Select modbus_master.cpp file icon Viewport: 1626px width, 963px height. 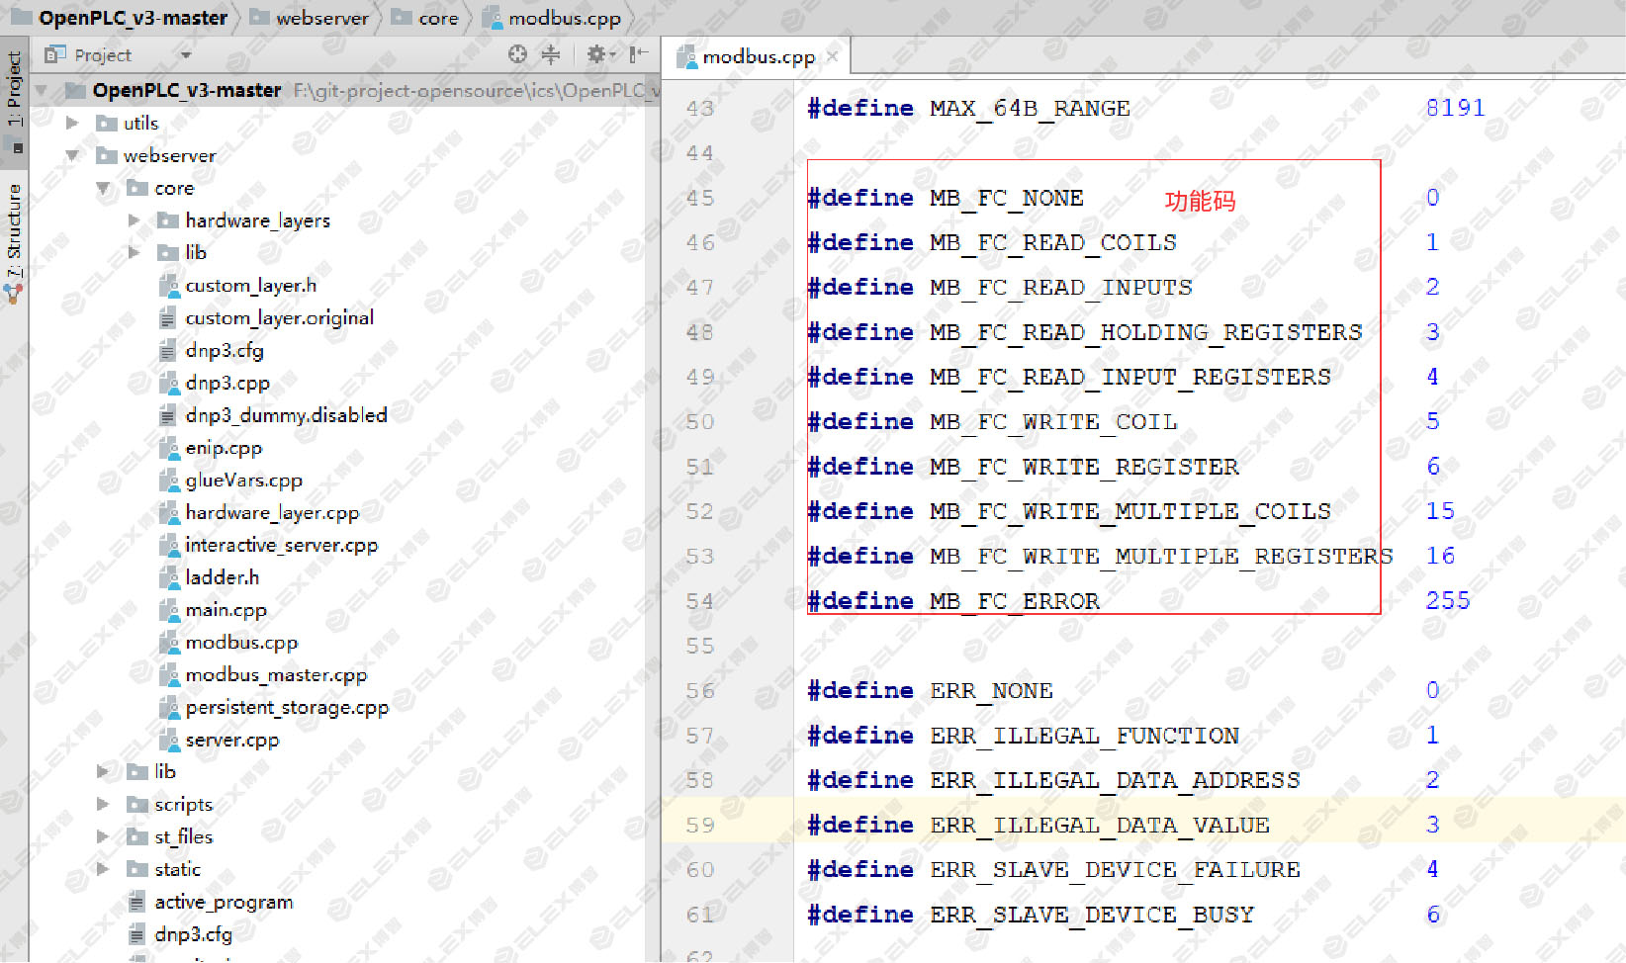pos(168,675)
